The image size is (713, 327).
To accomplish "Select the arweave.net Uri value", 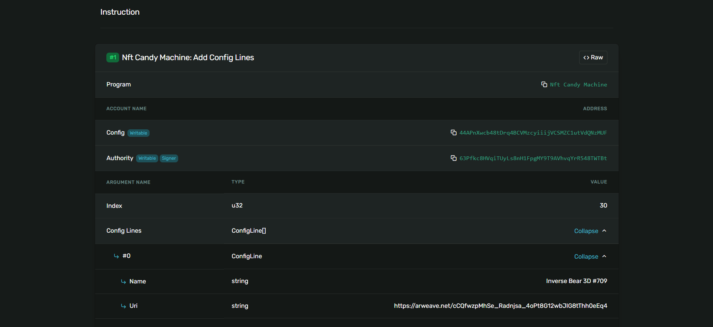I will coord(501,306).
